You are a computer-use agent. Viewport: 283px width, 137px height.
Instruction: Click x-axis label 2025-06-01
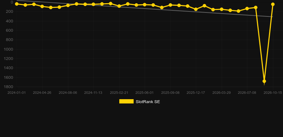click(x=145, y=93)
